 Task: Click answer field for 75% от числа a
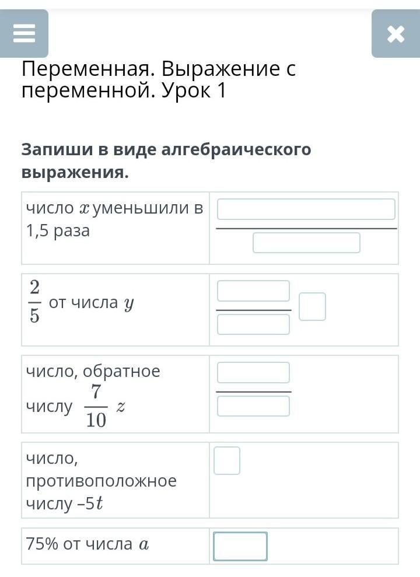(240, 546)
